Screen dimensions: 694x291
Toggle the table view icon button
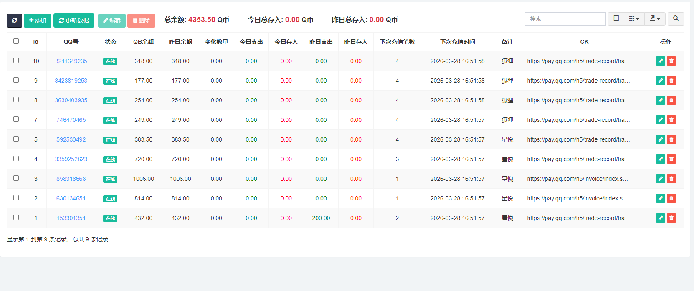[x=616, y=19]
